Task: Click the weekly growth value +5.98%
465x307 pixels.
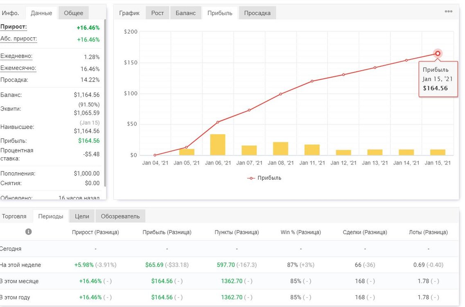Action: click(84, 265)
